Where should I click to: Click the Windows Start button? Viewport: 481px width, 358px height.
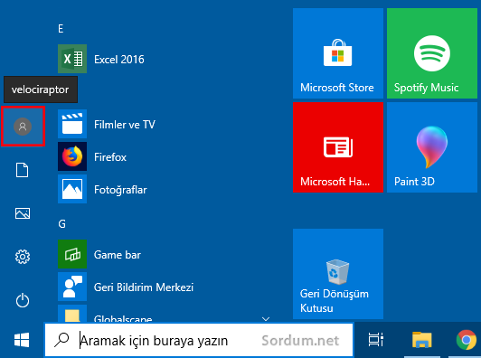coord(22,340)
